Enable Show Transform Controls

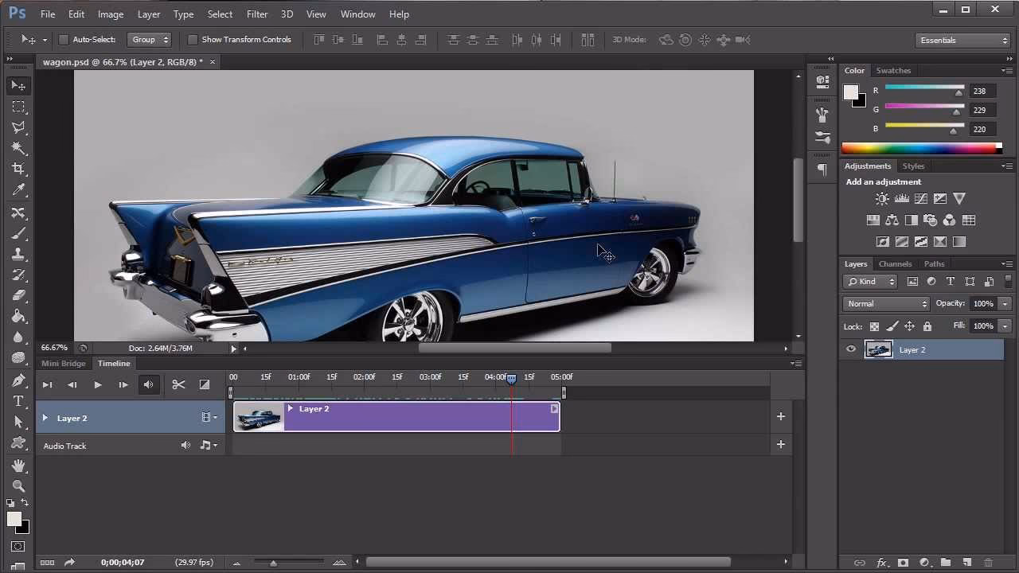click(x=193, y=39)
